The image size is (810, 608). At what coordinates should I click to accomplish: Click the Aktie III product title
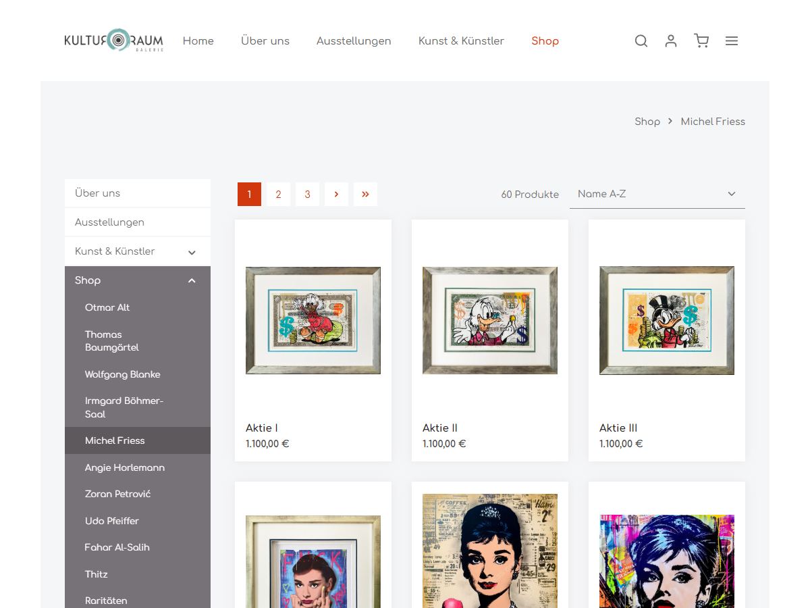pyautogui.click(x=618, y=428)
